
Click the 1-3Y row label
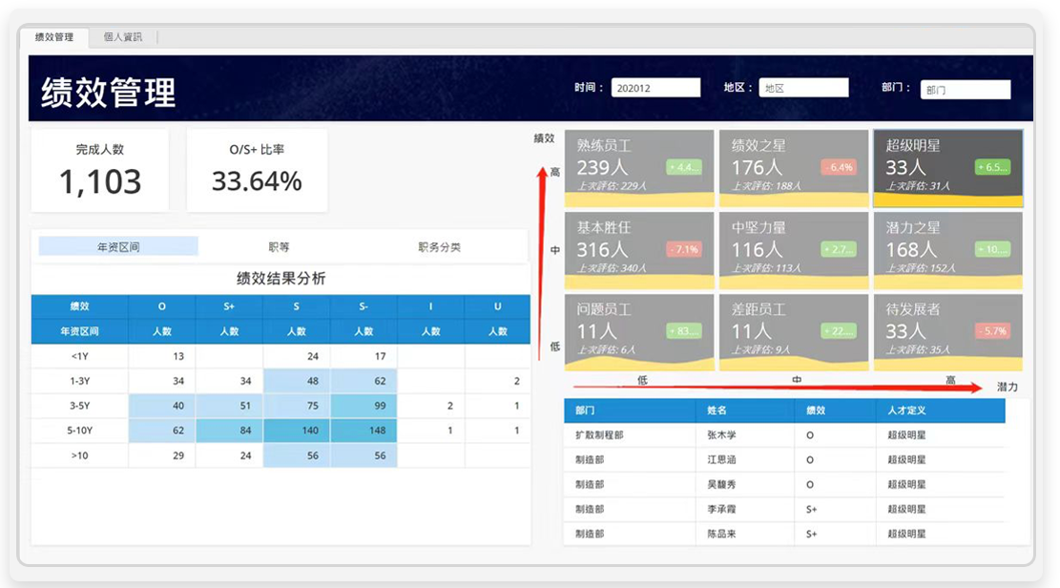(80, 381)
